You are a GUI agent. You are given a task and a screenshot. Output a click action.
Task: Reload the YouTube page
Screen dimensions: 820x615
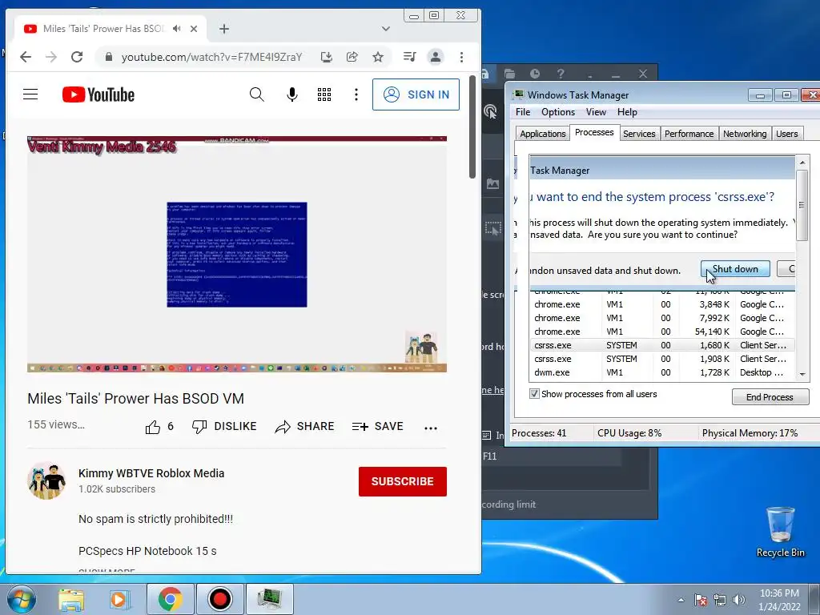[x=77, y=57]
